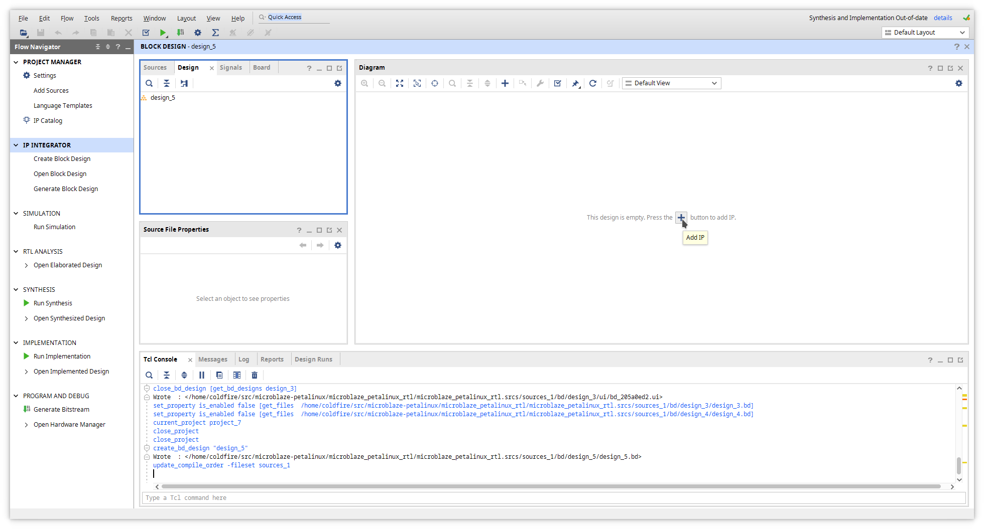
Task: Click the details link for out-of-date status
Action: (943, 18)
